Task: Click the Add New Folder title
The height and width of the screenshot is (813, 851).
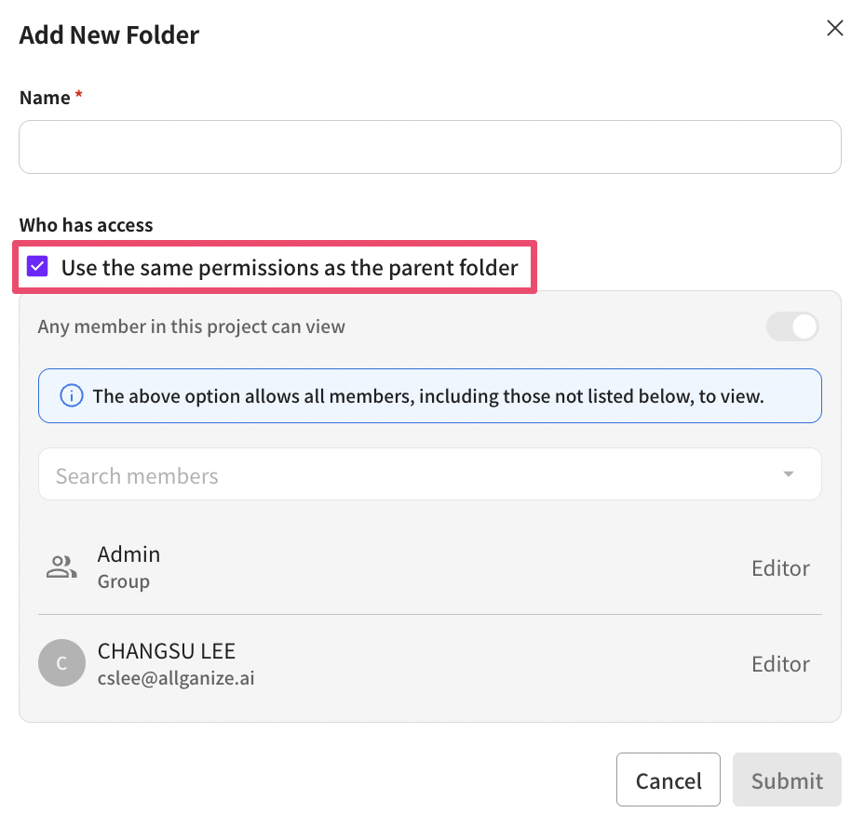Action: tap(110, 35)
